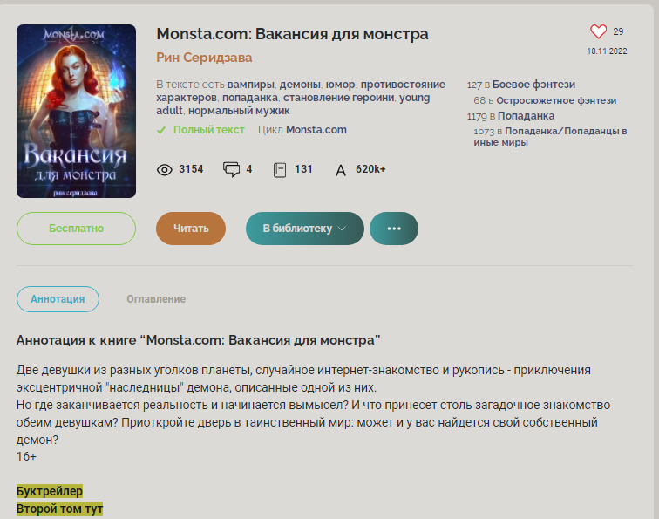The height and width of the screenshot is (519, 659).
Task: Click the green checkmark next to Полный текст
Action: (161, 130)
